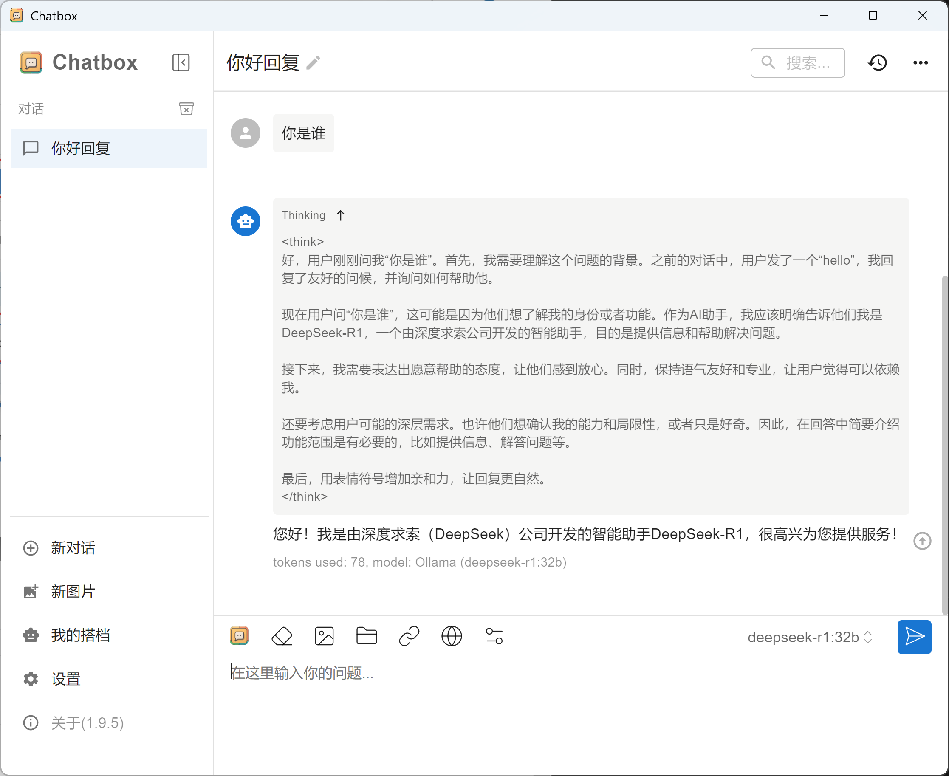Viewport: 949px width, 776px height.
Task: Click the Chatbox title bar app icon
Action: pos(17,16)
